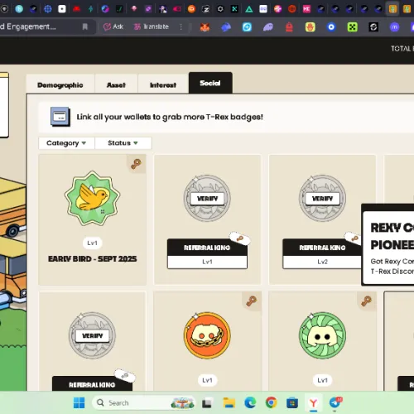Expand the Category dropdown filter
The height and width of the screenshot is (414, 414).
click(x=66, y=143)
